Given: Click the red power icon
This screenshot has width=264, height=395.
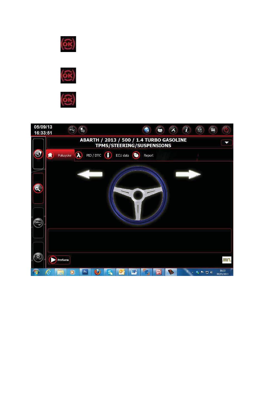Looking at the screenshot, I should [226, 130].
